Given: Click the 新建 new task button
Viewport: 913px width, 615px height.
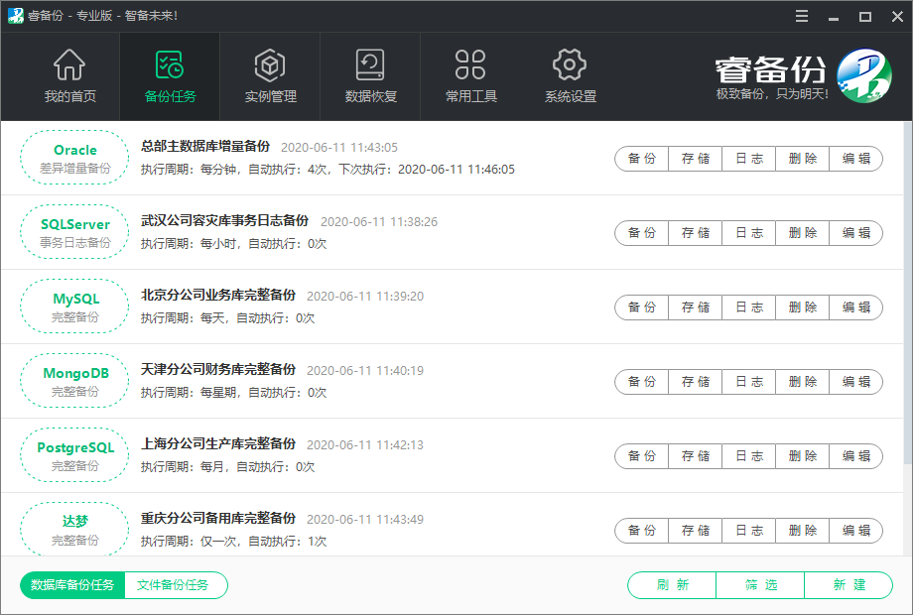Looking at the screenshot, I should 848,585.
